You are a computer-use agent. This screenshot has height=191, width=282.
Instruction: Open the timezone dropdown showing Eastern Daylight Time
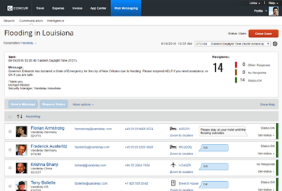click(233, 44)
